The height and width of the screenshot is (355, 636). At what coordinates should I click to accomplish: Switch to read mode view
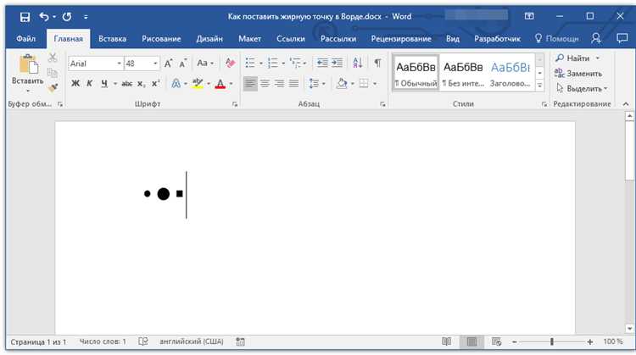[447, 341]
